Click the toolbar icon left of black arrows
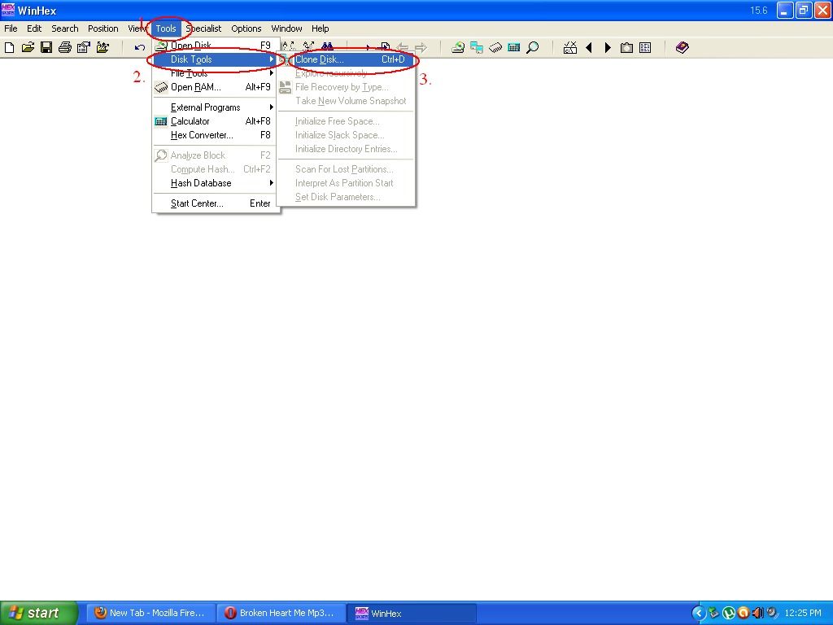The height and width of the screenshot is (625, 833). 570,48
